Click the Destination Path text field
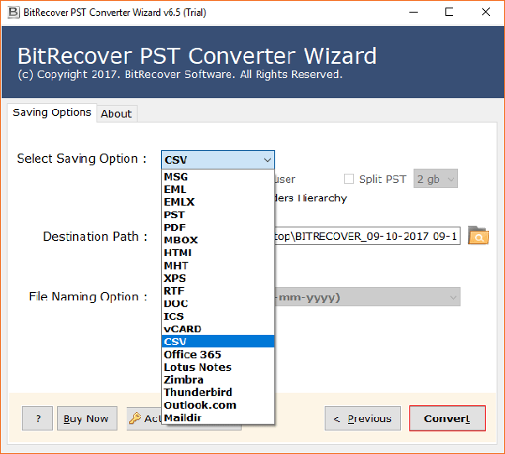 [x=367, y=236]
